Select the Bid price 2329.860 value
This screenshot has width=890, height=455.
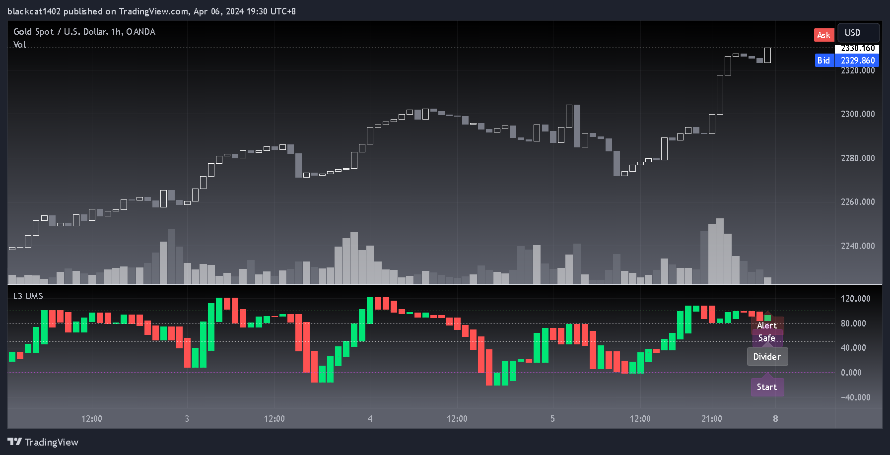coord(857,61)
